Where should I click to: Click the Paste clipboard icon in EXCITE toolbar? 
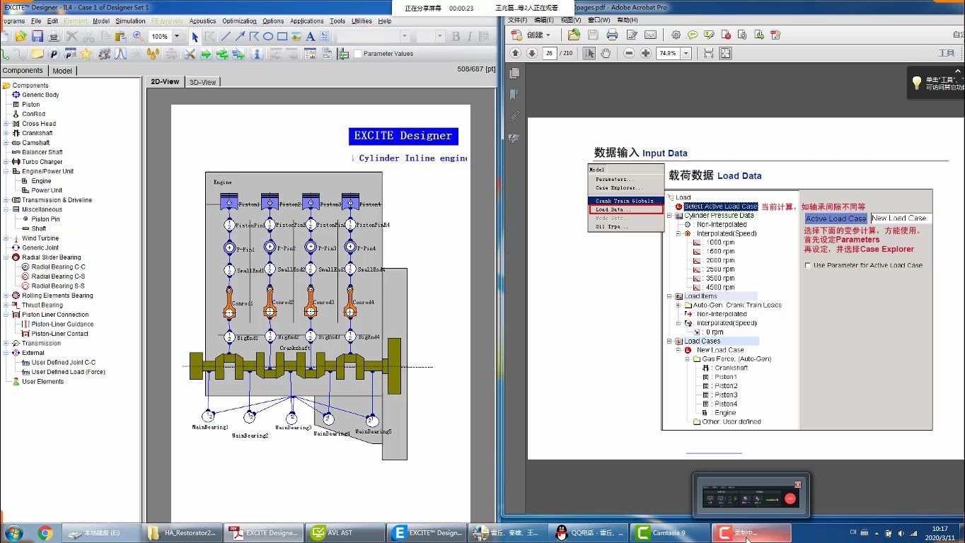tap(121, 36)
